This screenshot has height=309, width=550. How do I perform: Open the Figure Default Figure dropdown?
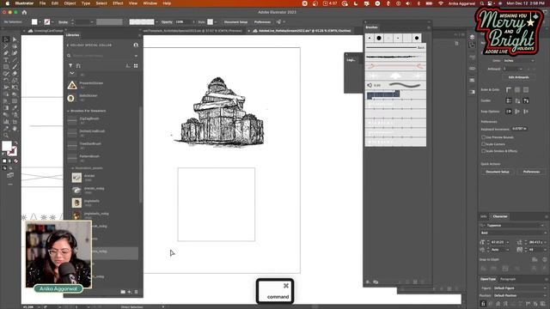click(520, 288)
